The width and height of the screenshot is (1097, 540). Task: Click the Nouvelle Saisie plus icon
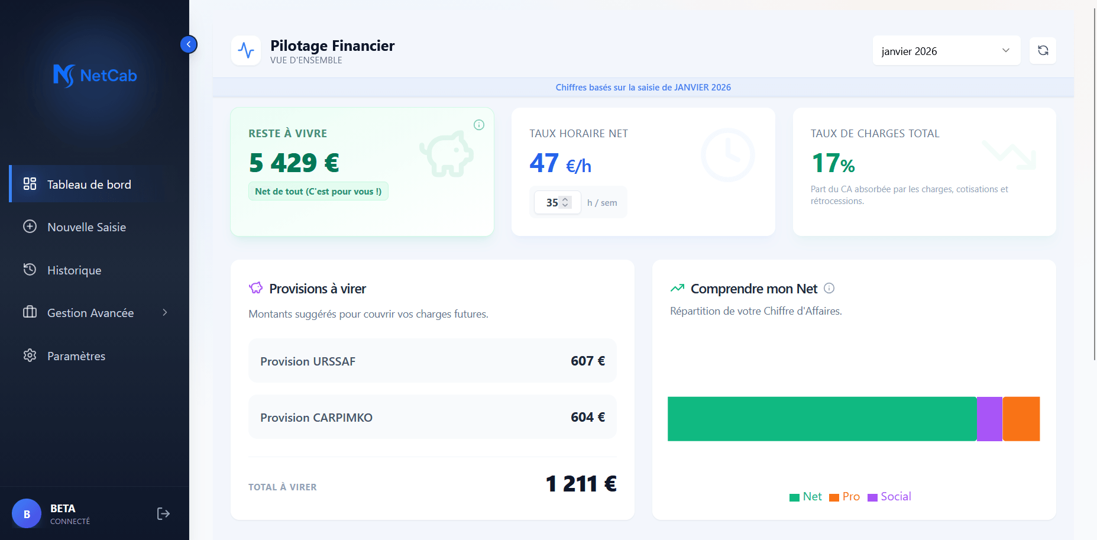[x=30, y=227]
